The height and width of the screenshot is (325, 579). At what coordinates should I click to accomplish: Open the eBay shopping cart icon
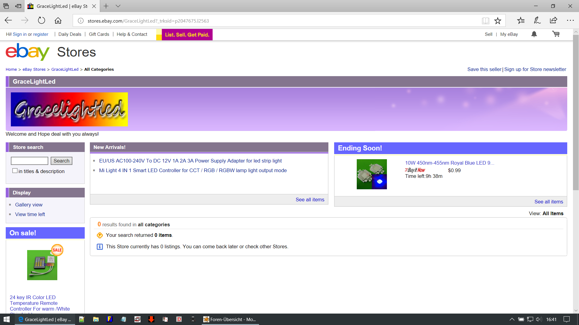click(556, 34)
